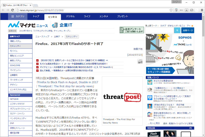
Task: Open the モバイル端末が危ない link
Action: click(74, 64)
